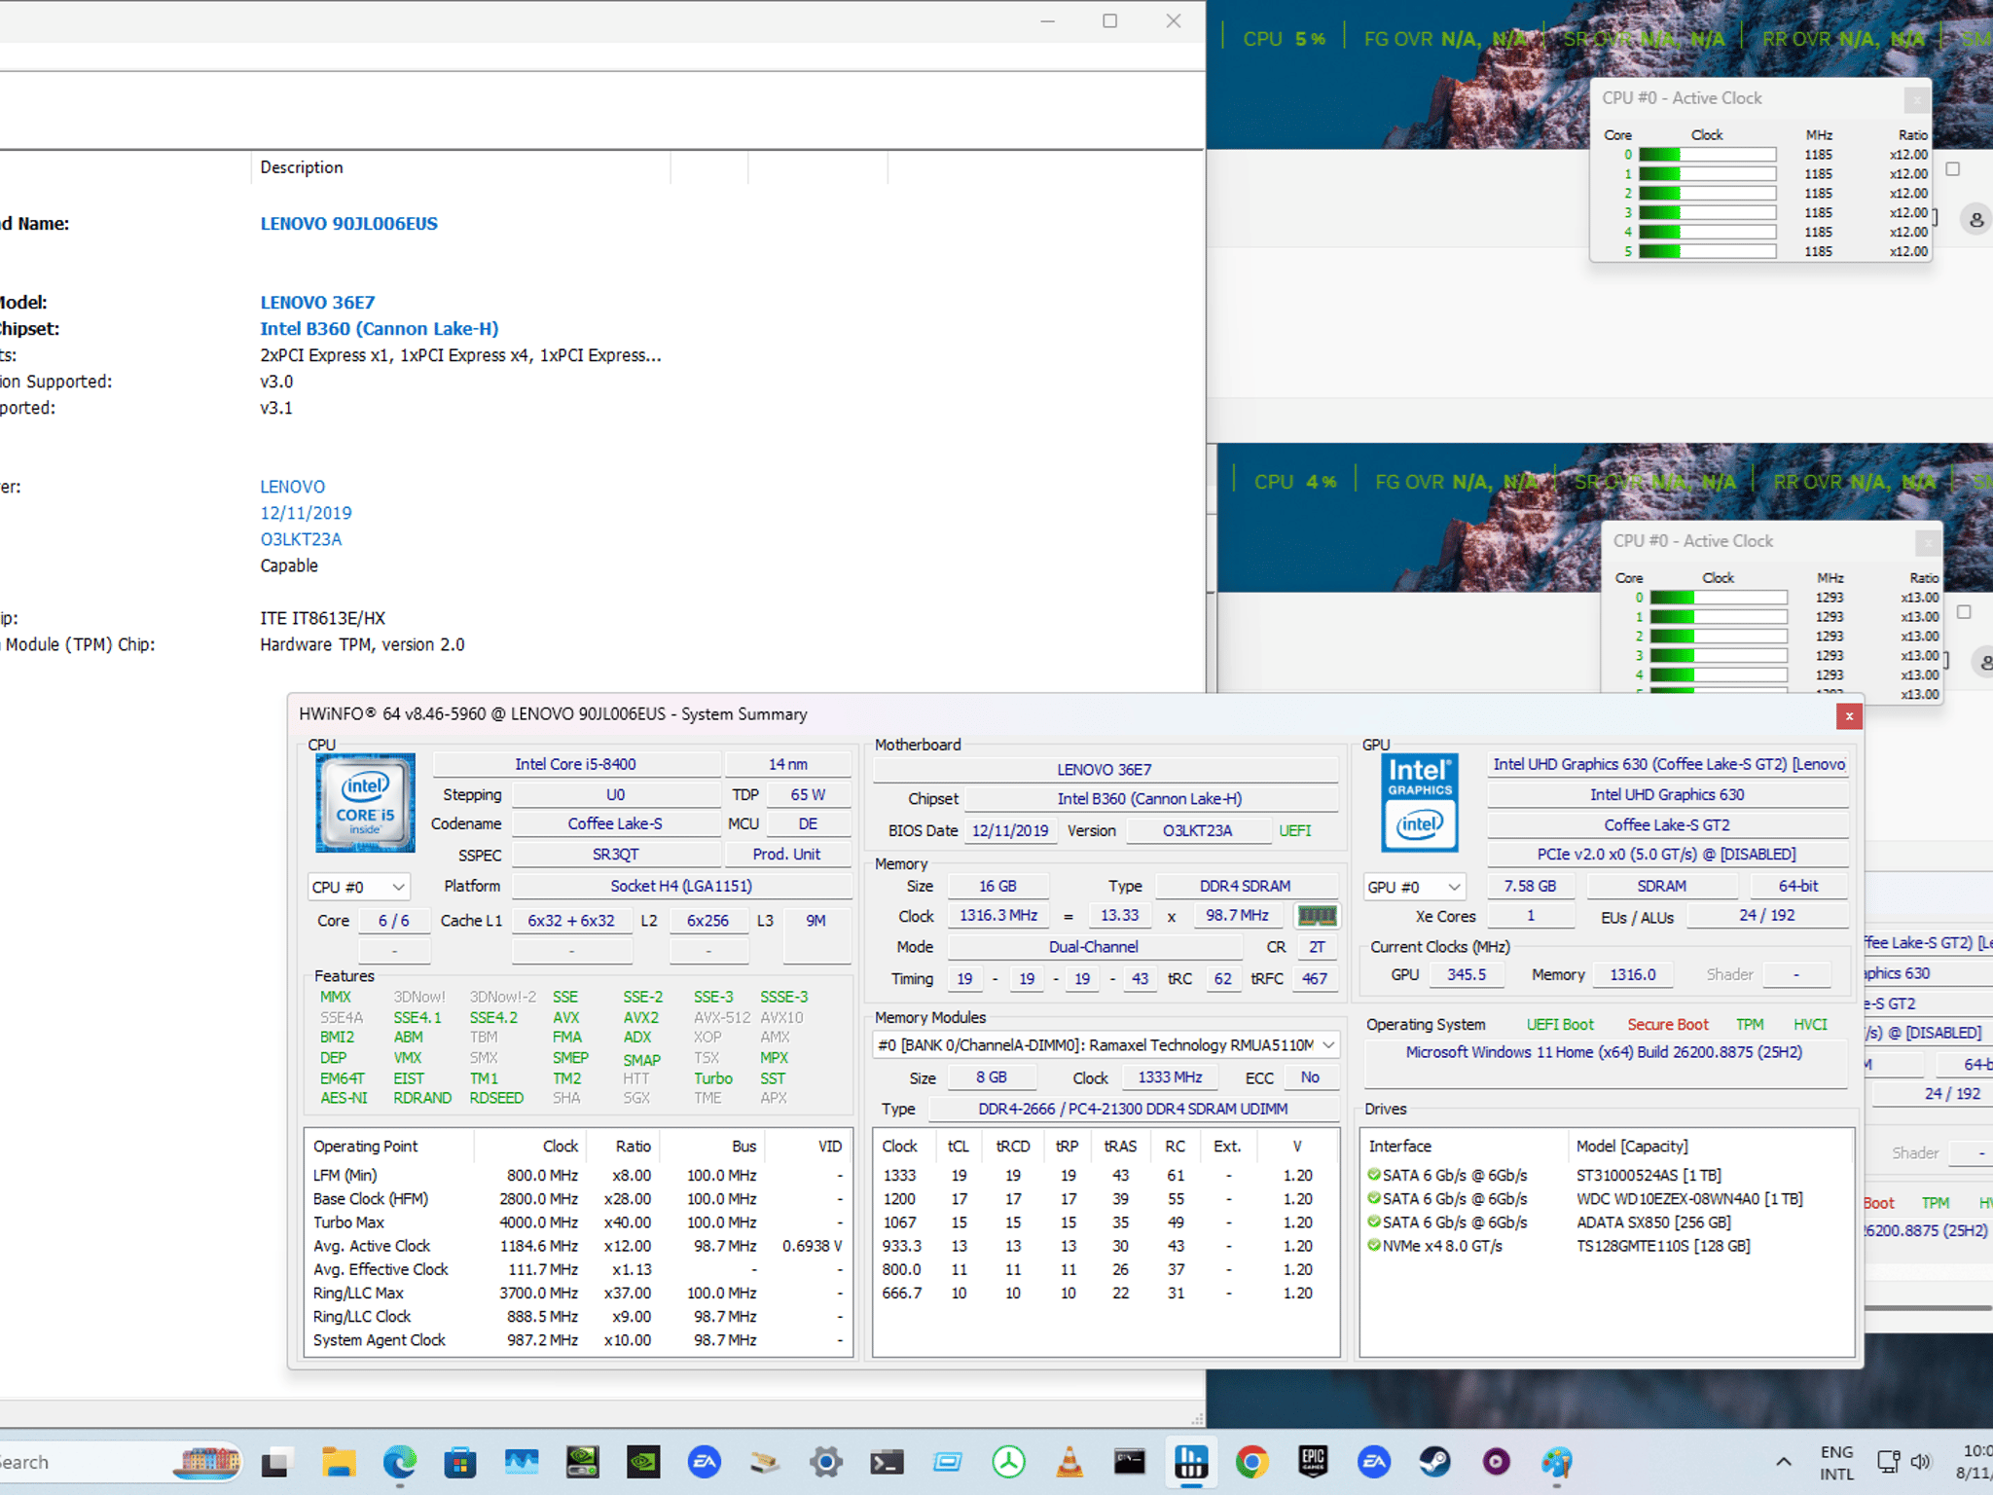The height and width of the screenshot is (1495, 1993).
Task: Select the Turbo Max operating point row
Action: [x=578, y=1222]
